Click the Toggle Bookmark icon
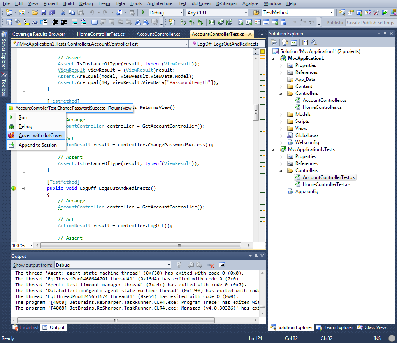The image size is (397, 343). 95,22
